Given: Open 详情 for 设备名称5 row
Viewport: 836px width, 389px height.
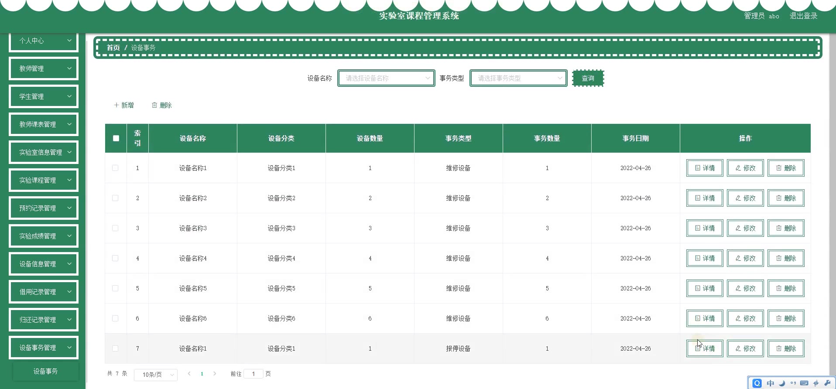Looking at the screenshot, I should tap(705, 288).
